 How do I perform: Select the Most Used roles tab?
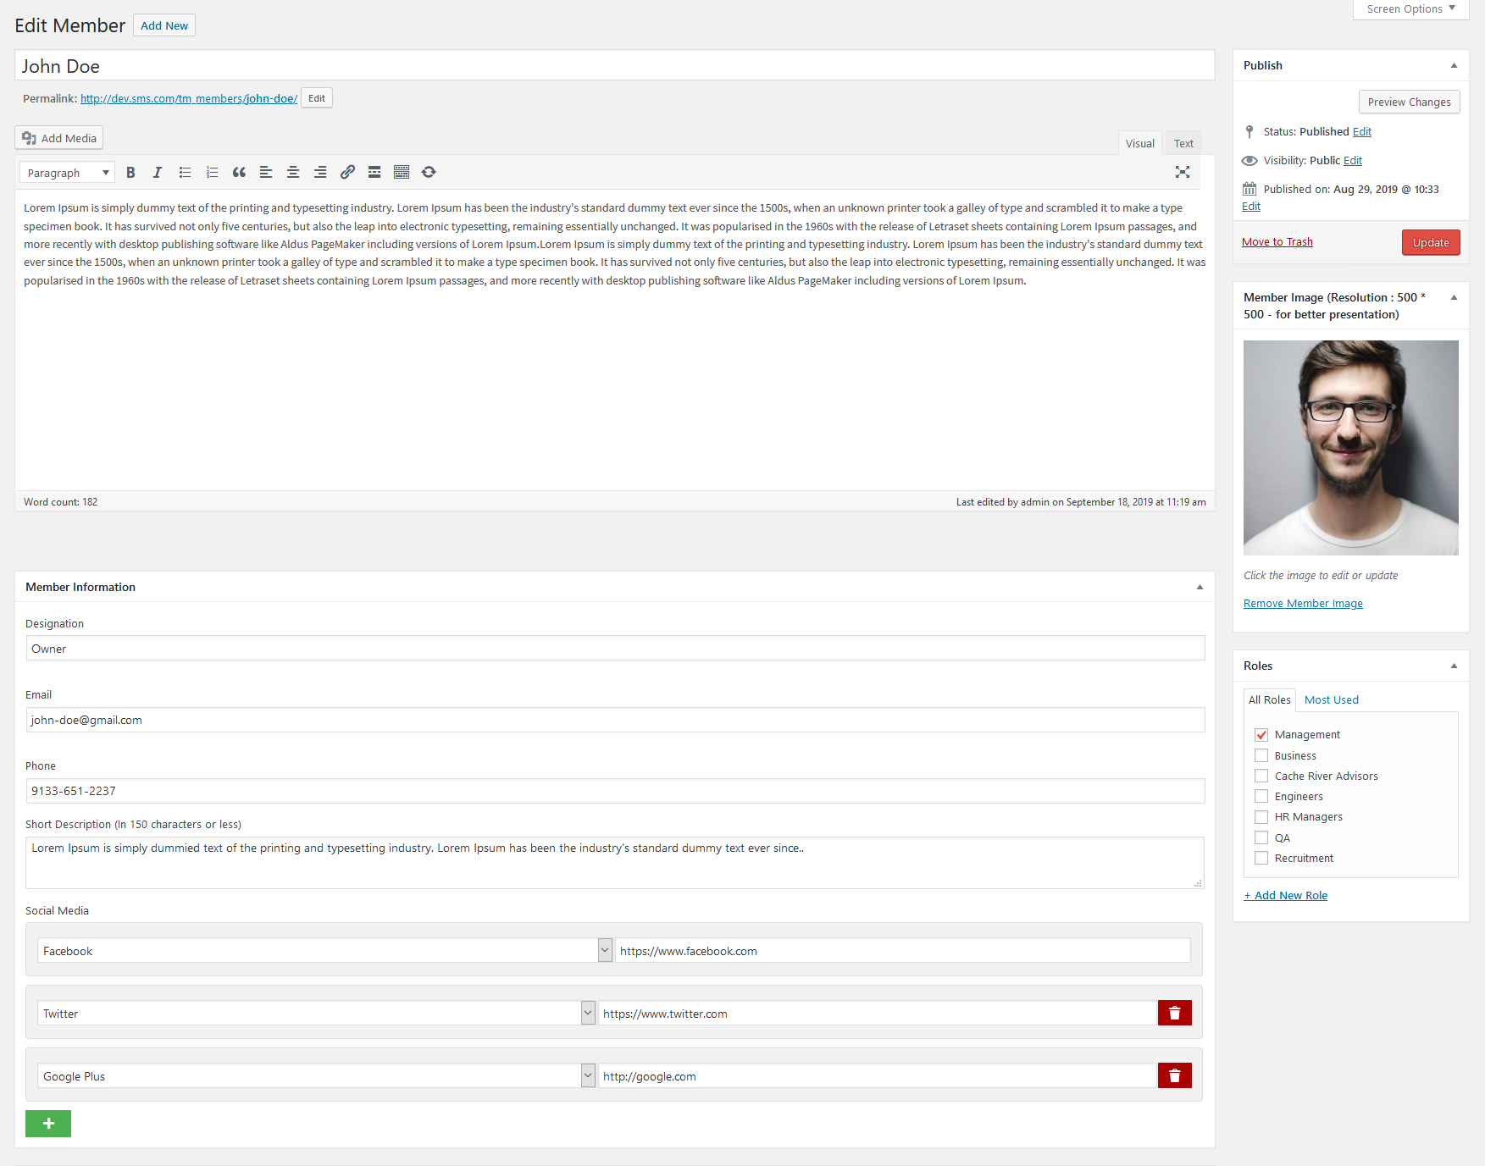pos(1332,699)
